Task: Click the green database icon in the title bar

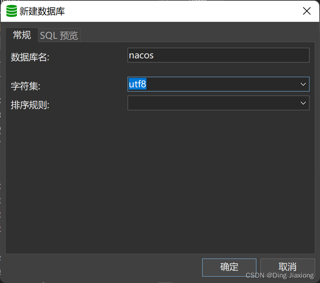Action: coord(11,11)
